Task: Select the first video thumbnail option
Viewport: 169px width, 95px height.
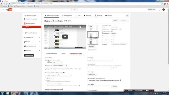Action: coord(93,28)
